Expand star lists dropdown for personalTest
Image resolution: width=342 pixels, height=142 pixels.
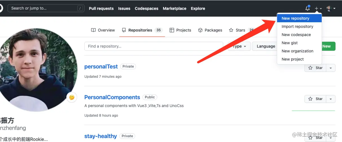click(331, 68)
